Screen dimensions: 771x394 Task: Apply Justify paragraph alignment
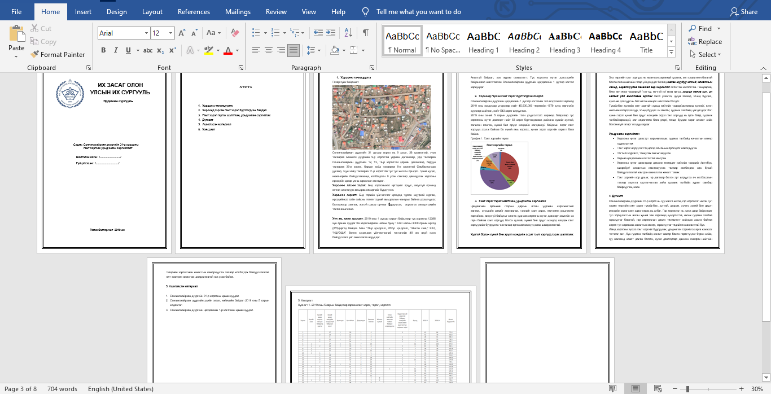[293, 50]
